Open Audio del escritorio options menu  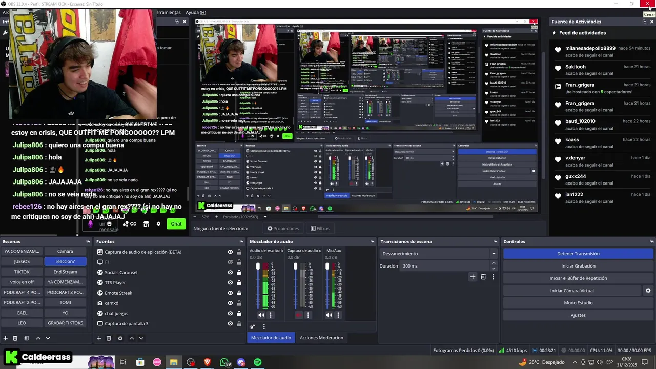click(x=271, y=315)
